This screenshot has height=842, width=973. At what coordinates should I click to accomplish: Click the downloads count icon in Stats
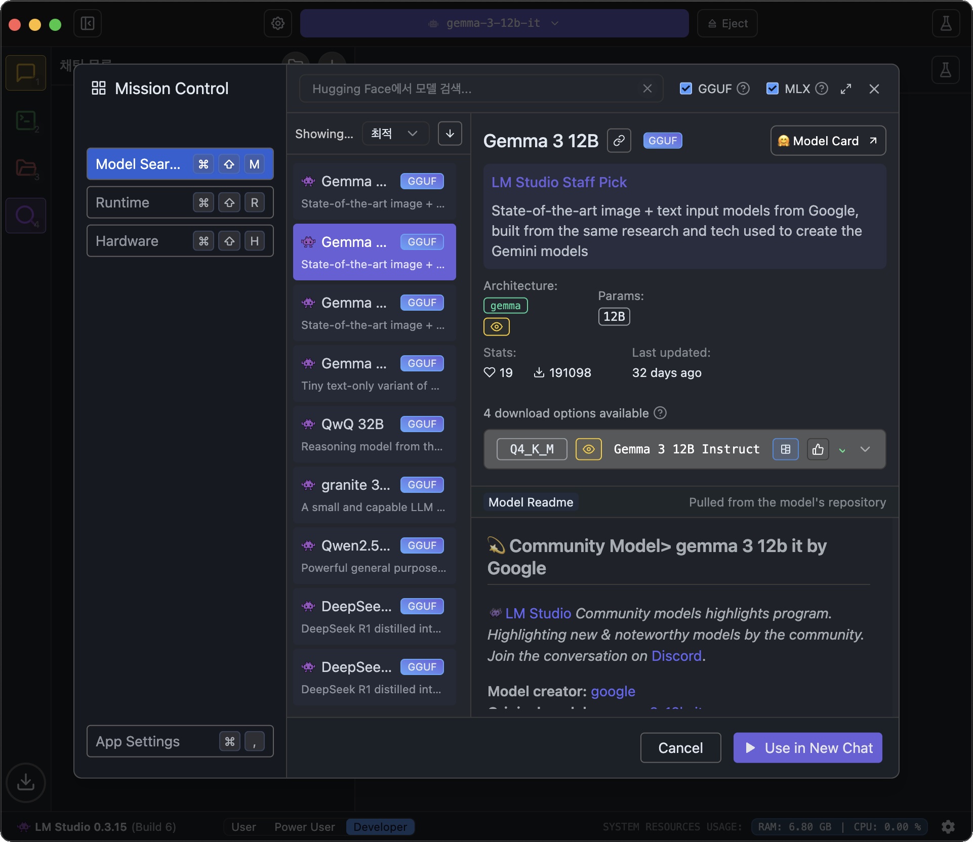(x=539, y=372)
